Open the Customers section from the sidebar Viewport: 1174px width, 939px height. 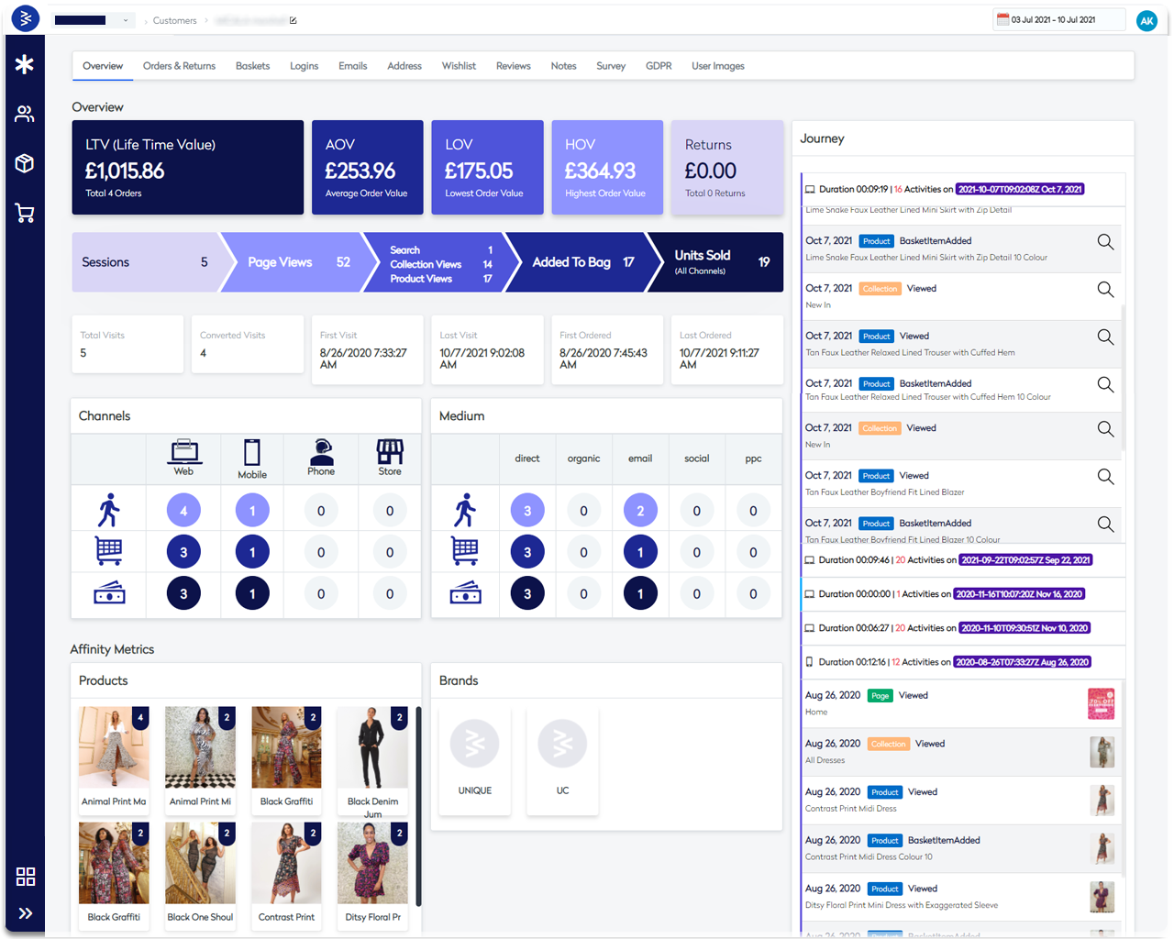tap(25, 113)
